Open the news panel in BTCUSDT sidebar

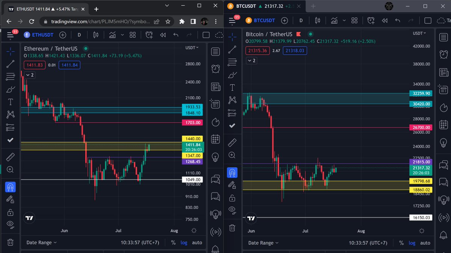(x=444, y=72)
